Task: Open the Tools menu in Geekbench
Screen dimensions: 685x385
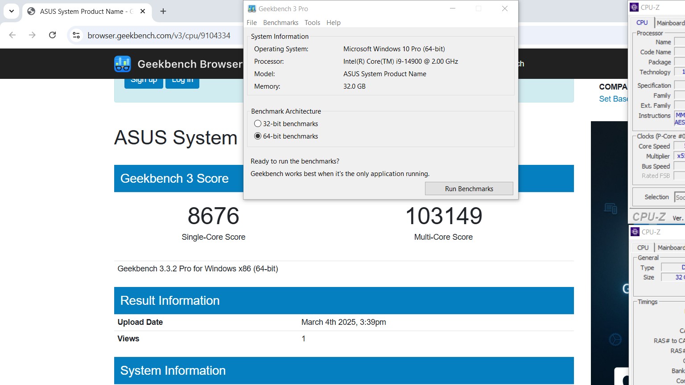Action: point(312,22)
